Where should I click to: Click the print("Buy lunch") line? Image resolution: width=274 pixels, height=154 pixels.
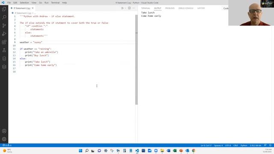(x=37, y=55)
